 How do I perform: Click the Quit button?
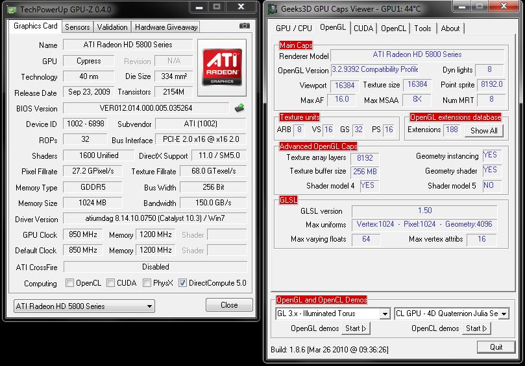tap(496, 347)
